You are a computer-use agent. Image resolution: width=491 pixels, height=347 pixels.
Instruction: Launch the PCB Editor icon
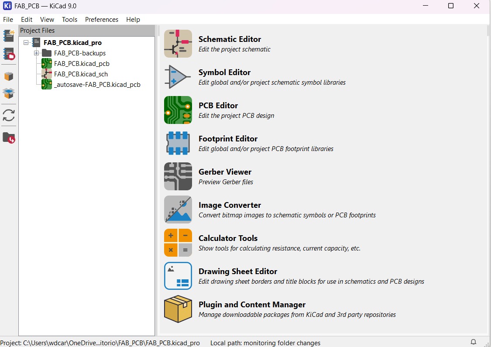coord(178,110)
